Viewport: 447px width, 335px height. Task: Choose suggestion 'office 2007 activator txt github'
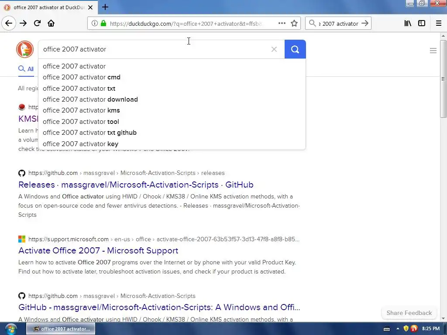coord(172,133)
